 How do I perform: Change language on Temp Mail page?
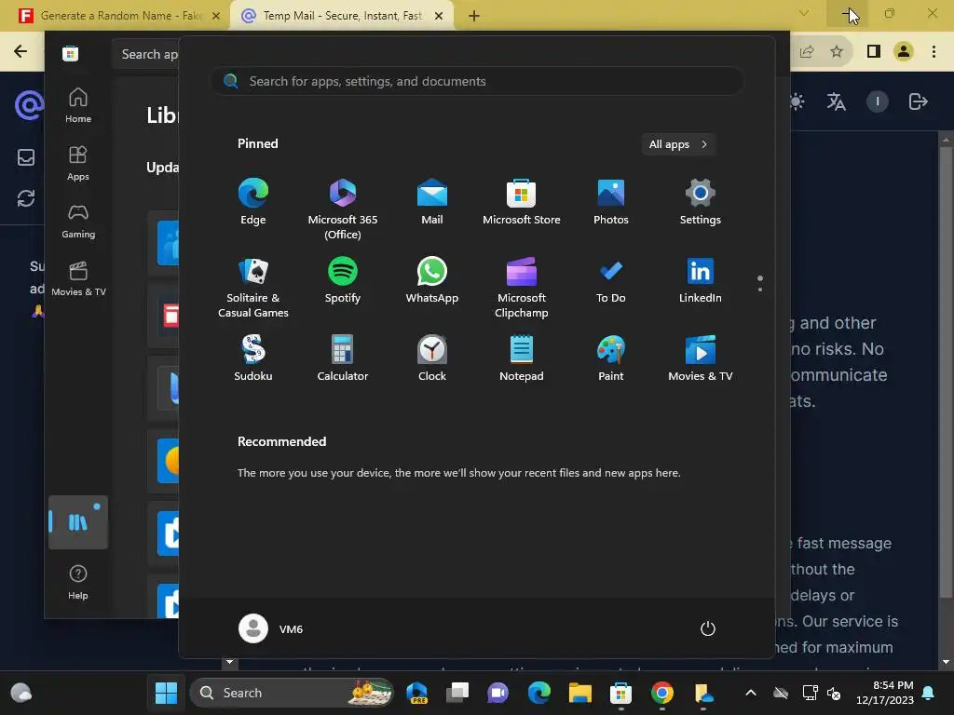click(x=836, y=101)
